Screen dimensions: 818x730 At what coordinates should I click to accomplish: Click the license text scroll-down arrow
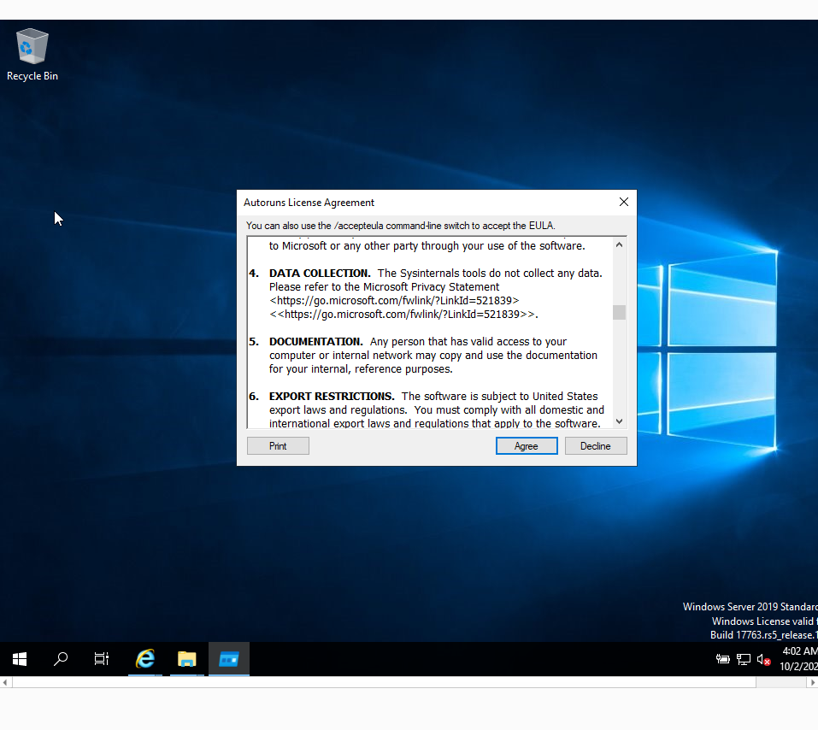coord(619,421)
